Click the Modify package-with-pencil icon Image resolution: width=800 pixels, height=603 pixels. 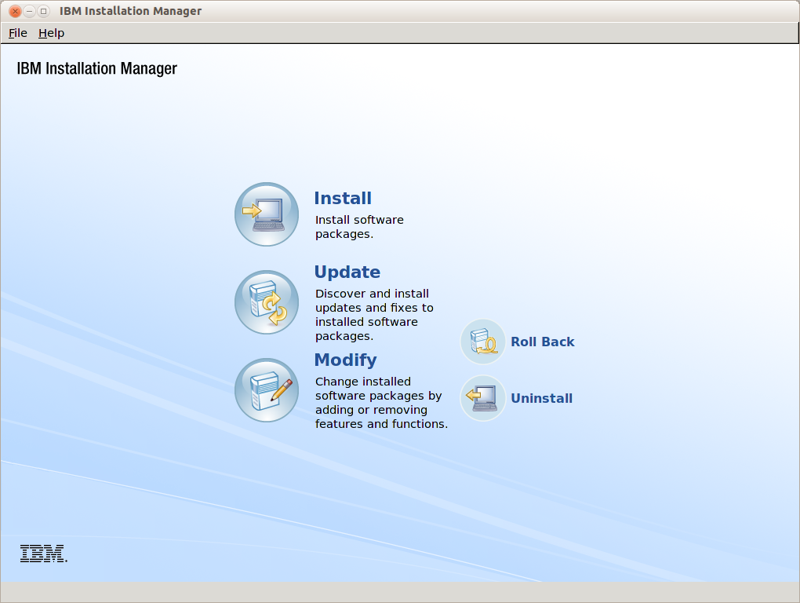click(x=267, y=390)
